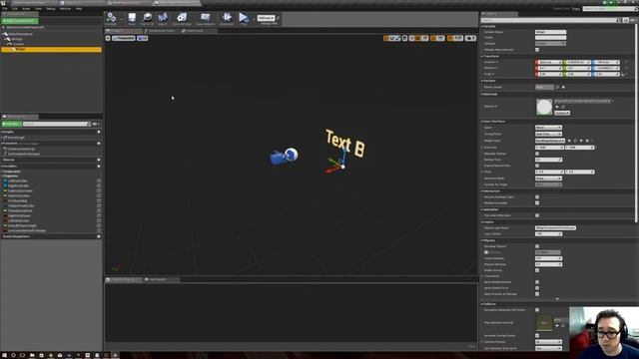Screen dimensions: 639x359
Task: Select the Camera component in the tree
Action: point(18,44)
